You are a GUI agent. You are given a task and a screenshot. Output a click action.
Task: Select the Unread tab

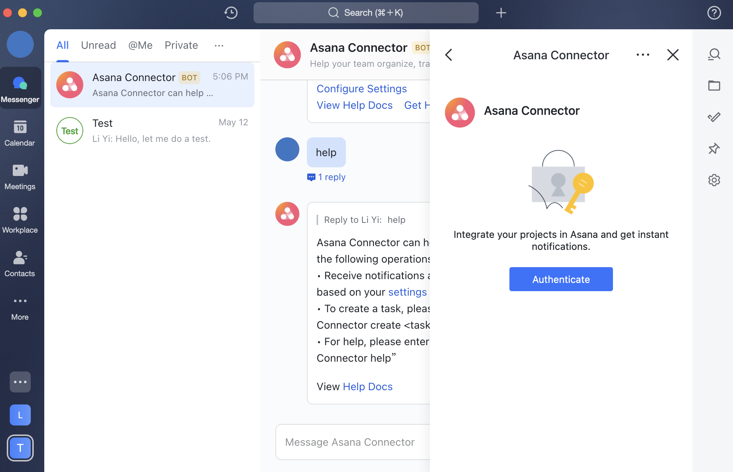(x=98, y=45)
